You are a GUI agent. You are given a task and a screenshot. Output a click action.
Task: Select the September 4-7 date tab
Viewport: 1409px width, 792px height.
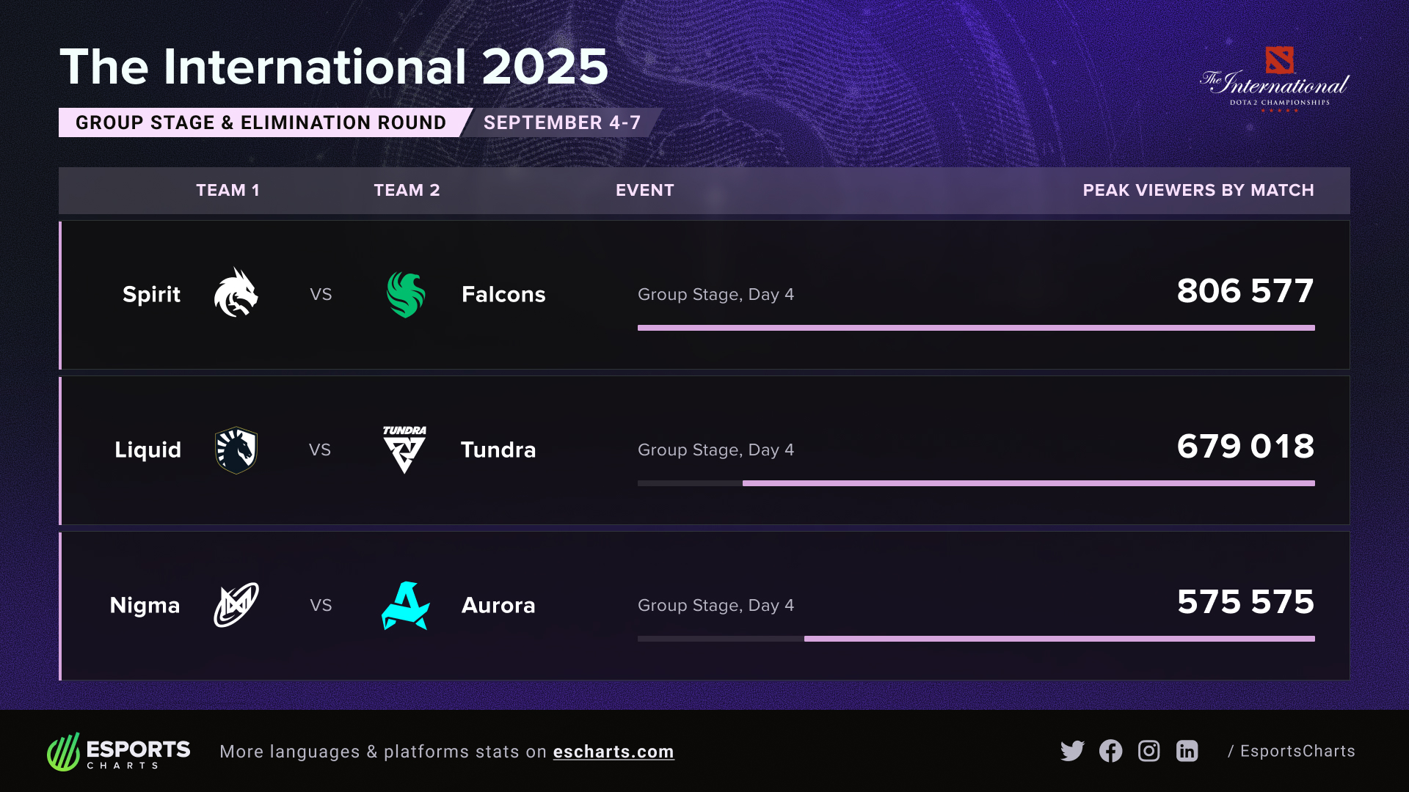tap(562, 122)
